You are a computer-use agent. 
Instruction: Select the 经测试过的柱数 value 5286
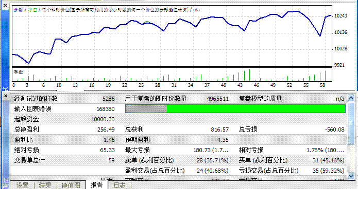pyautogui.click(x=109, y=99)
